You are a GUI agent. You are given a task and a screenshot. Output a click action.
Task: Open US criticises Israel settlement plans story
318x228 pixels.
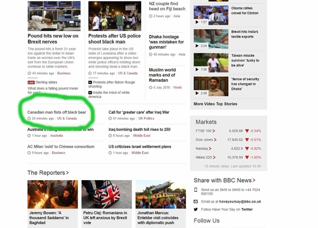(140, 147)
